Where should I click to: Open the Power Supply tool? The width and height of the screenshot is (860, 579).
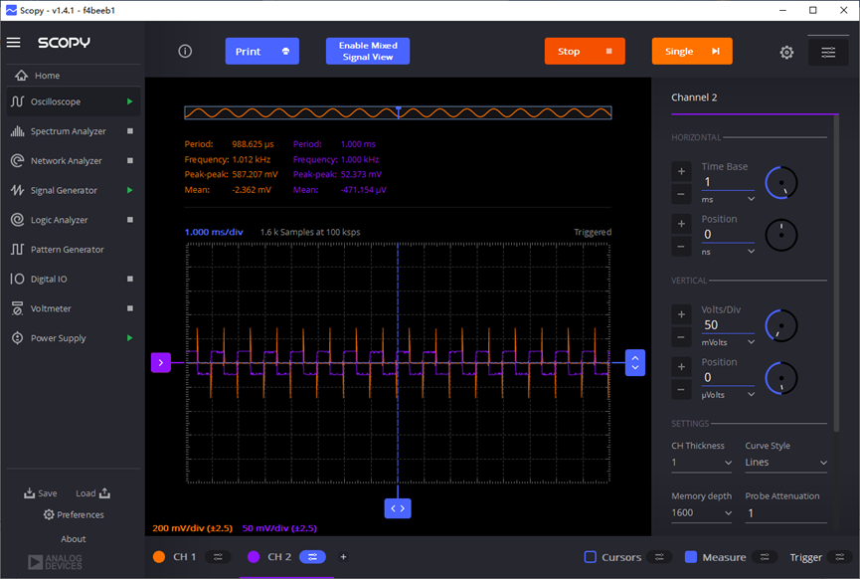[58, 338]
